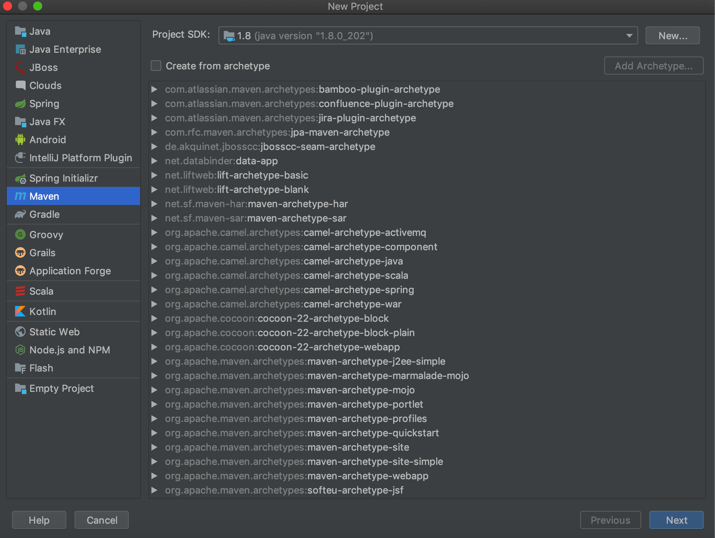Expand maven-archetype-webapp node
Screen dimensions: 715x538
pyautogui.click(x=154, y=476)
